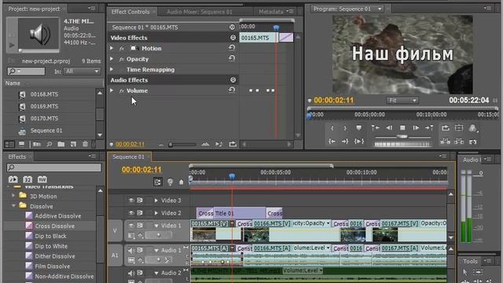Go to previous edit point
The image size is (503, 283).
[376, 127]
